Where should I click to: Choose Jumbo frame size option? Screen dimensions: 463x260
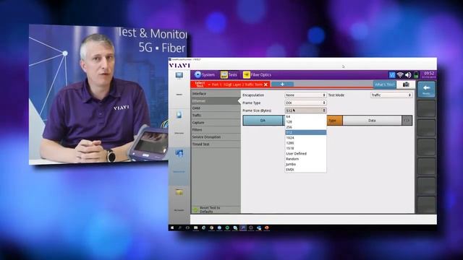click(305, 164)
